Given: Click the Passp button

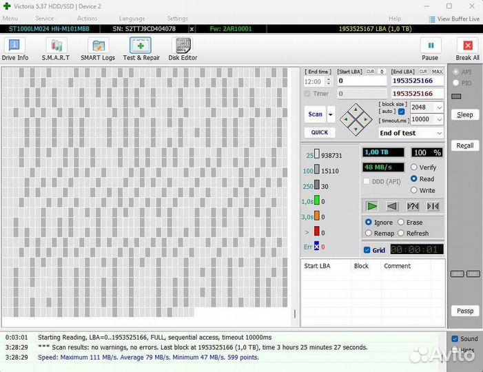Looking at the screenshot, I should (465, 311).
